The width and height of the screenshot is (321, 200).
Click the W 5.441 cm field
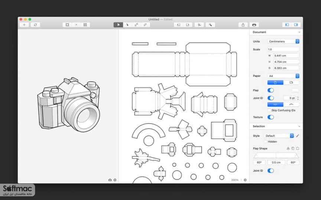[286, 56]
